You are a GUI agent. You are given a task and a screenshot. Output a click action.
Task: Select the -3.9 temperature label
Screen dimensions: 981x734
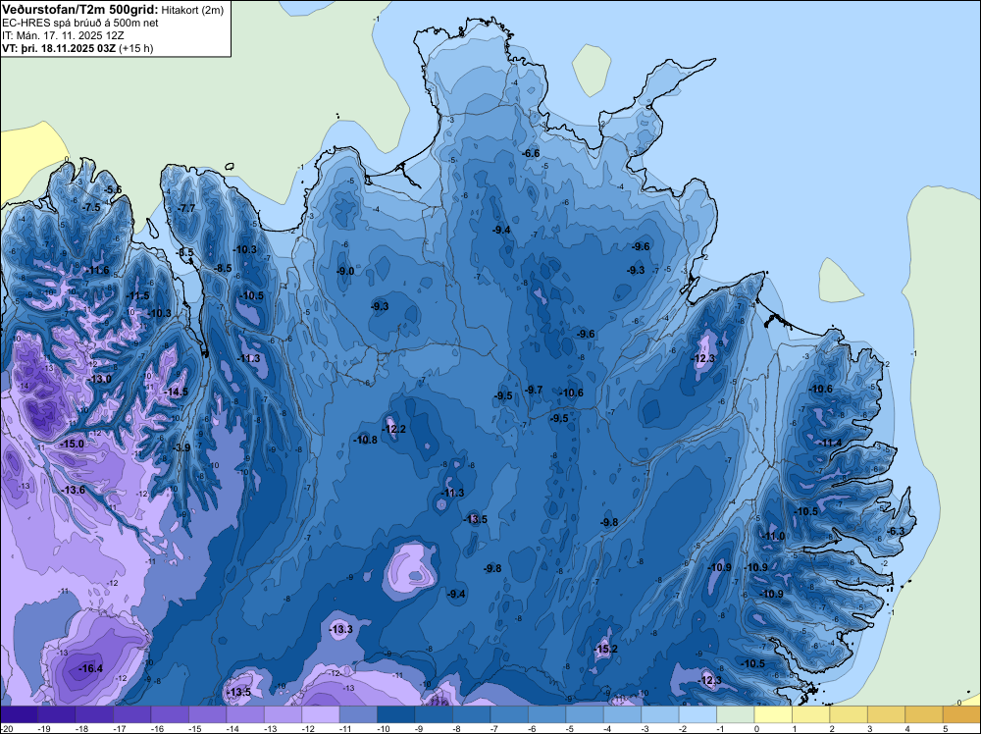coord(181,447)
